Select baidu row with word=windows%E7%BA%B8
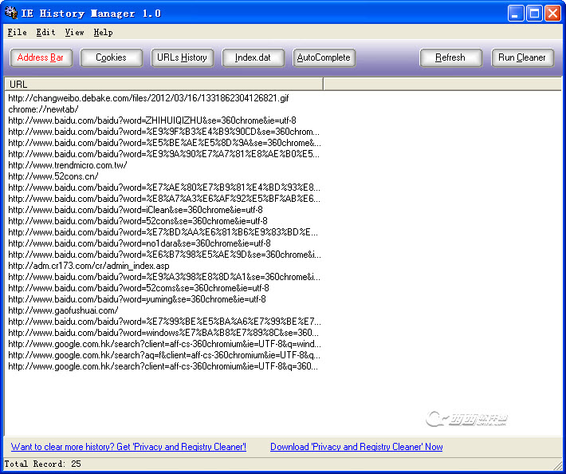The height and width of the screenshot is (474, 566). click(163, 333)
